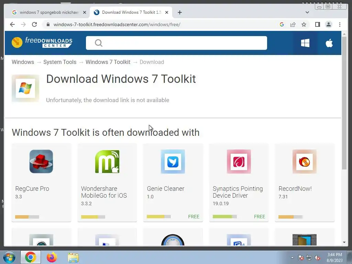This screenshot has height=264, width=352.
Task: Click the scrollbar up arrow
Action: pos(344,34)
